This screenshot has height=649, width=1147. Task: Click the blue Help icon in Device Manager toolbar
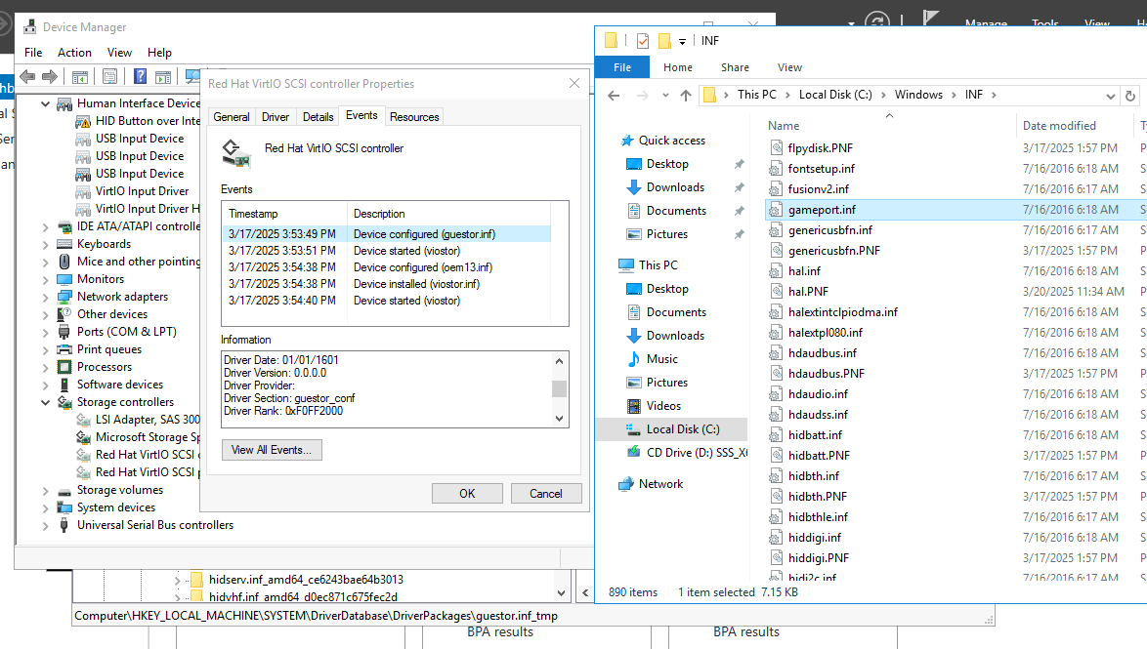point(140,76)
